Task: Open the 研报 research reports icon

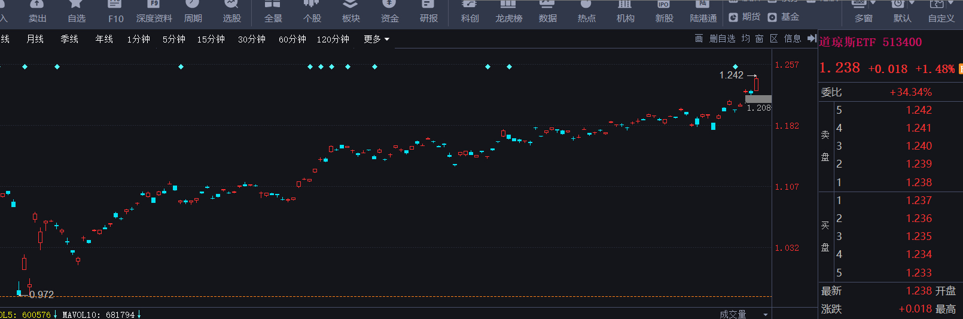Action: pos(428,12)
